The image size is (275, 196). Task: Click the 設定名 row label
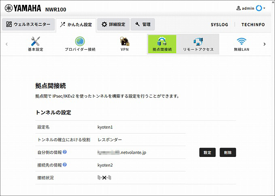(43, 127)
